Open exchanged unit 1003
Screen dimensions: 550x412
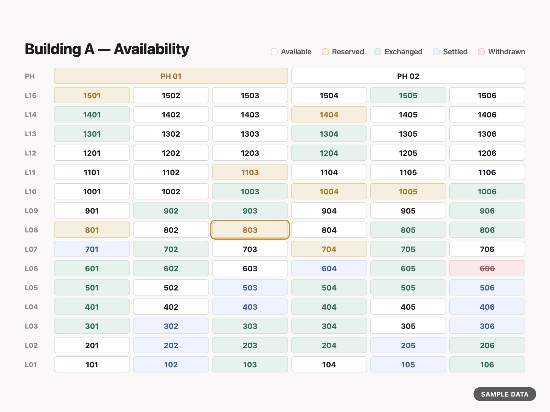(x=250, y=191)
